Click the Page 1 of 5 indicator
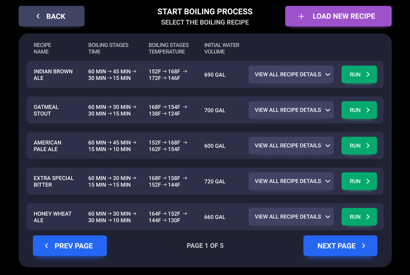The height and width of the screenshot is (275, 410). click(x=205, y=246)
